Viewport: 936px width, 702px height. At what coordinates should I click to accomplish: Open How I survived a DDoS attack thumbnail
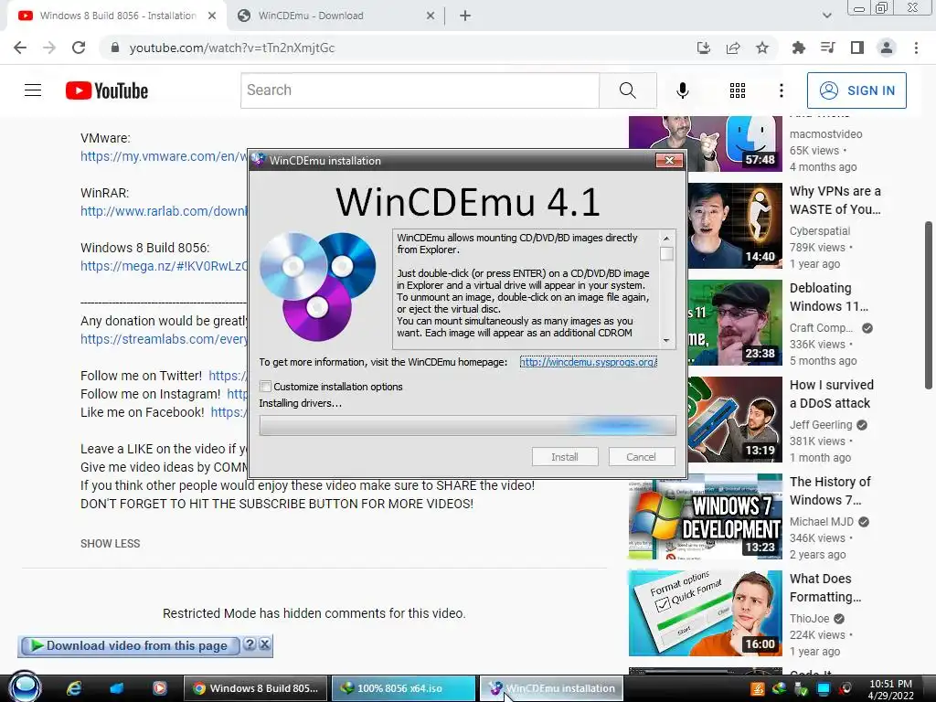point(735,419)
